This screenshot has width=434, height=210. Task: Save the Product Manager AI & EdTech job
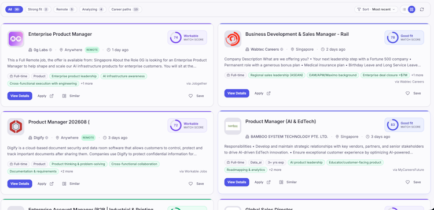(x=413, y=182)
